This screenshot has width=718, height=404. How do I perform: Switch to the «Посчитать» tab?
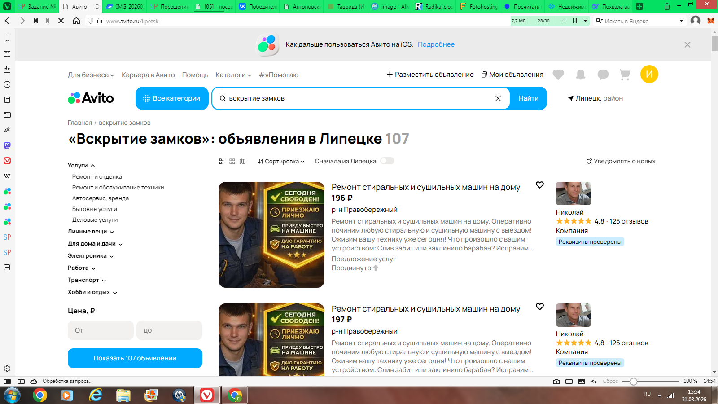pos(523,7)
